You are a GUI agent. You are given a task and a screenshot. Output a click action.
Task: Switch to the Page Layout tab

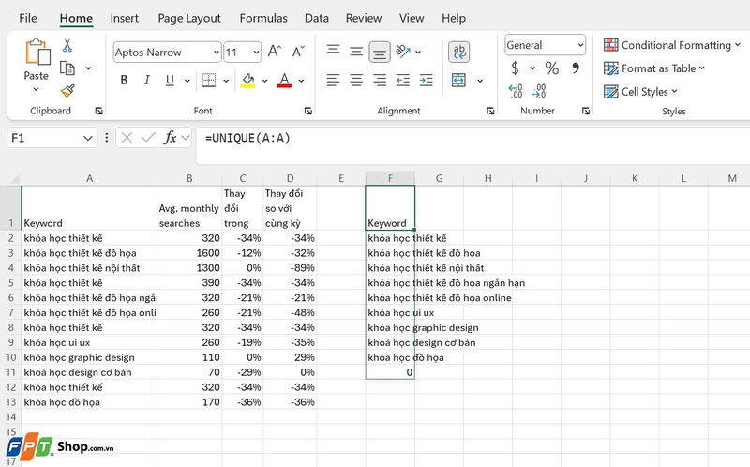coord(189,18)
